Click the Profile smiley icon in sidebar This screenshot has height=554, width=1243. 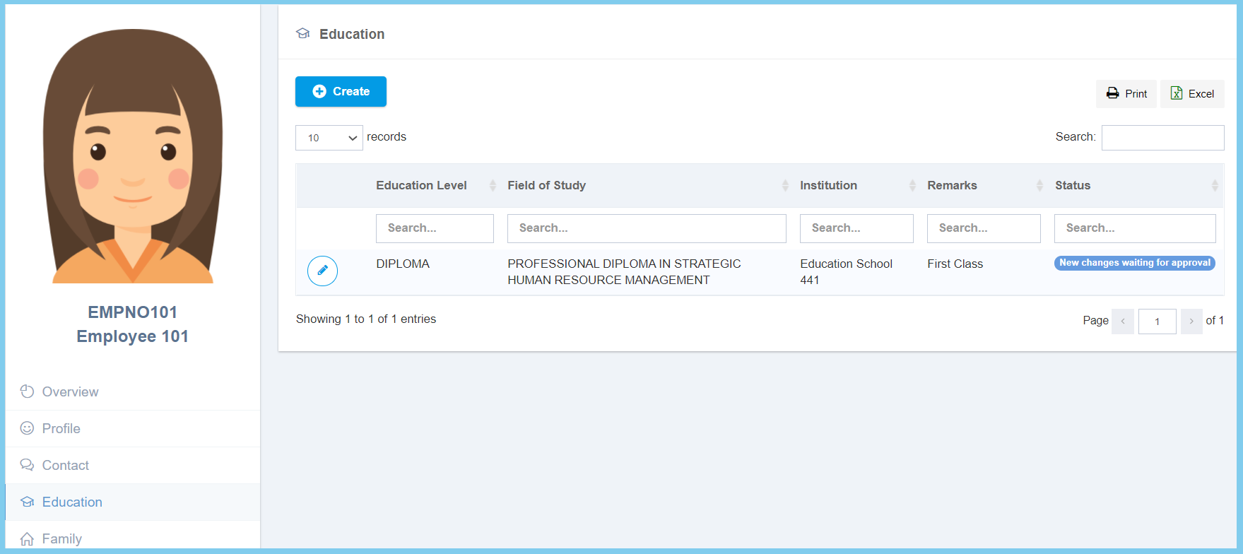pyautogui.click(x=27, y=428)
